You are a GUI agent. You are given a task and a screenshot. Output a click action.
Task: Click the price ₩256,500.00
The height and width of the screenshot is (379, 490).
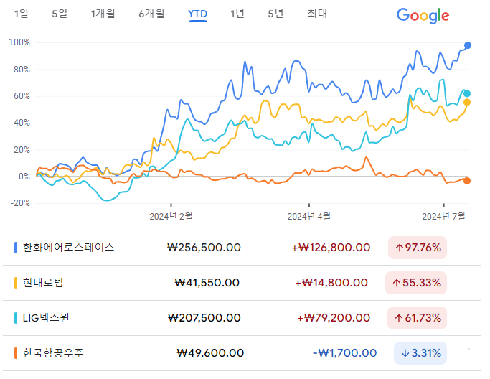pyautogui.click(x=204, y=248)
